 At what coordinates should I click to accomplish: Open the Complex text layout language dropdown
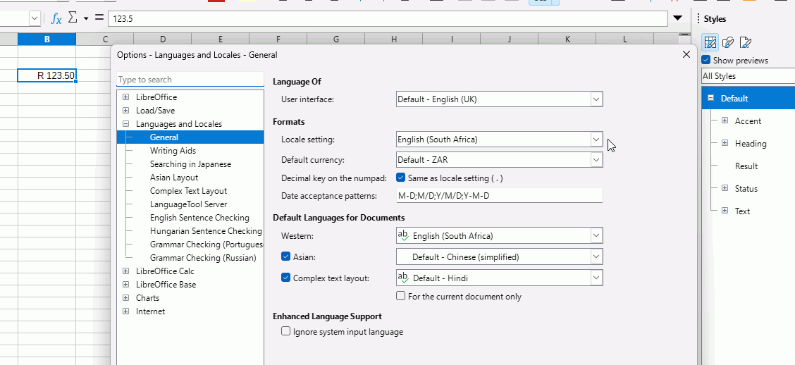coord(500,278)
